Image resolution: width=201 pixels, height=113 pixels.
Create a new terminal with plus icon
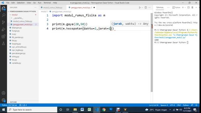click(x=183, y=8)
